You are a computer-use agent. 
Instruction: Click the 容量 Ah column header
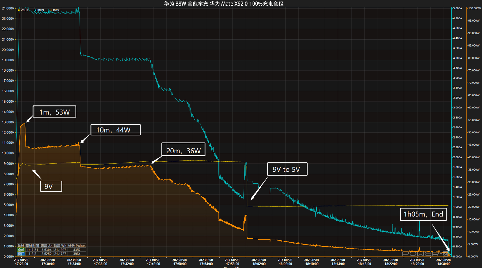click(46, 246)
